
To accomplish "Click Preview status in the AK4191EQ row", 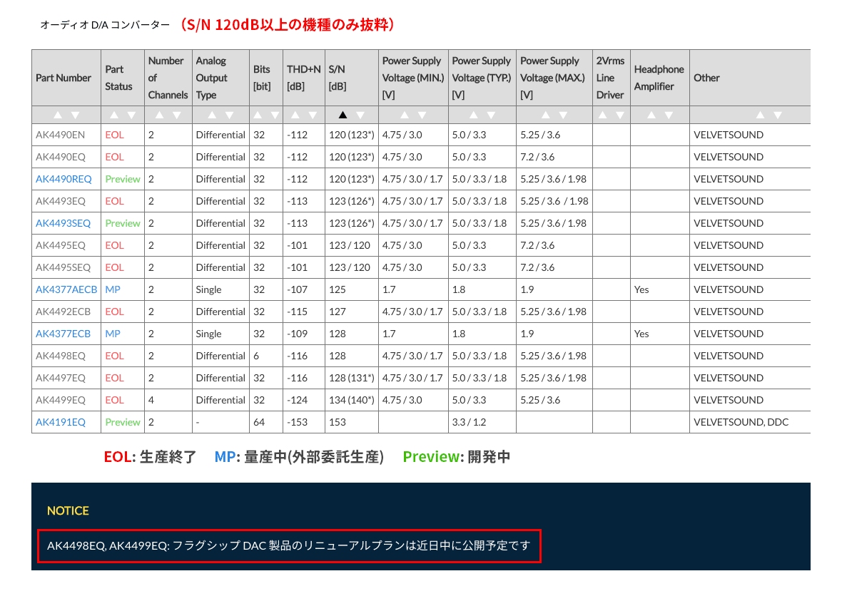I will coord(123,422).
